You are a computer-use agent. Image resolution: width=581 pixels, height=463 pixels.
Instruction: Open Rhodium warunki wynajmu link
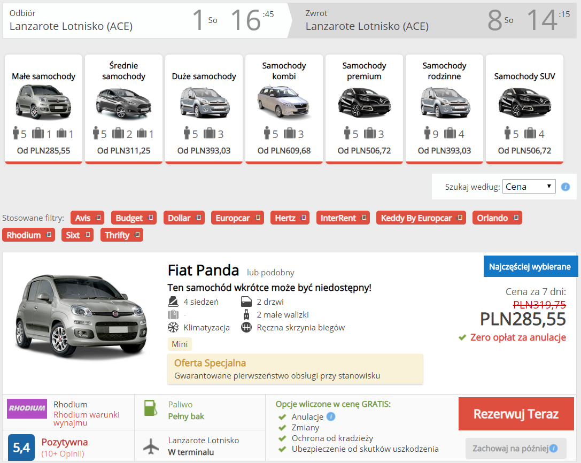pyautogui.click(x=87, y=419)
